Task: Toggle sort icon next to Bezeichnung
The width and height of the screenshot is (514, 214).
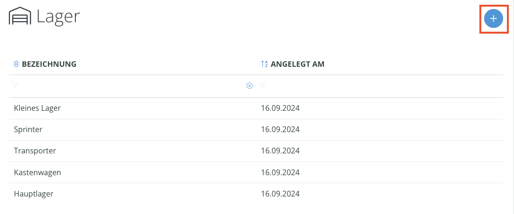Action: (x=16, y=64)
